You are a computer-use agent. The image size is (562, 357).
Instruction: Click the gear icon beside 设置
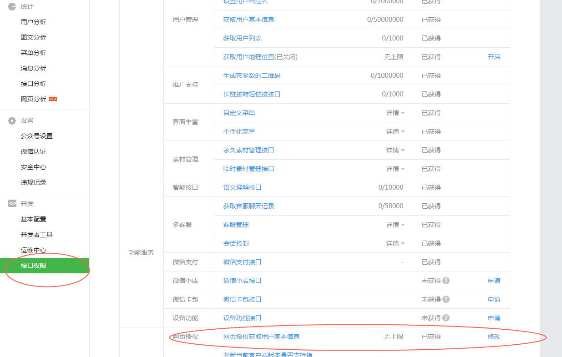tap(11, 120)
